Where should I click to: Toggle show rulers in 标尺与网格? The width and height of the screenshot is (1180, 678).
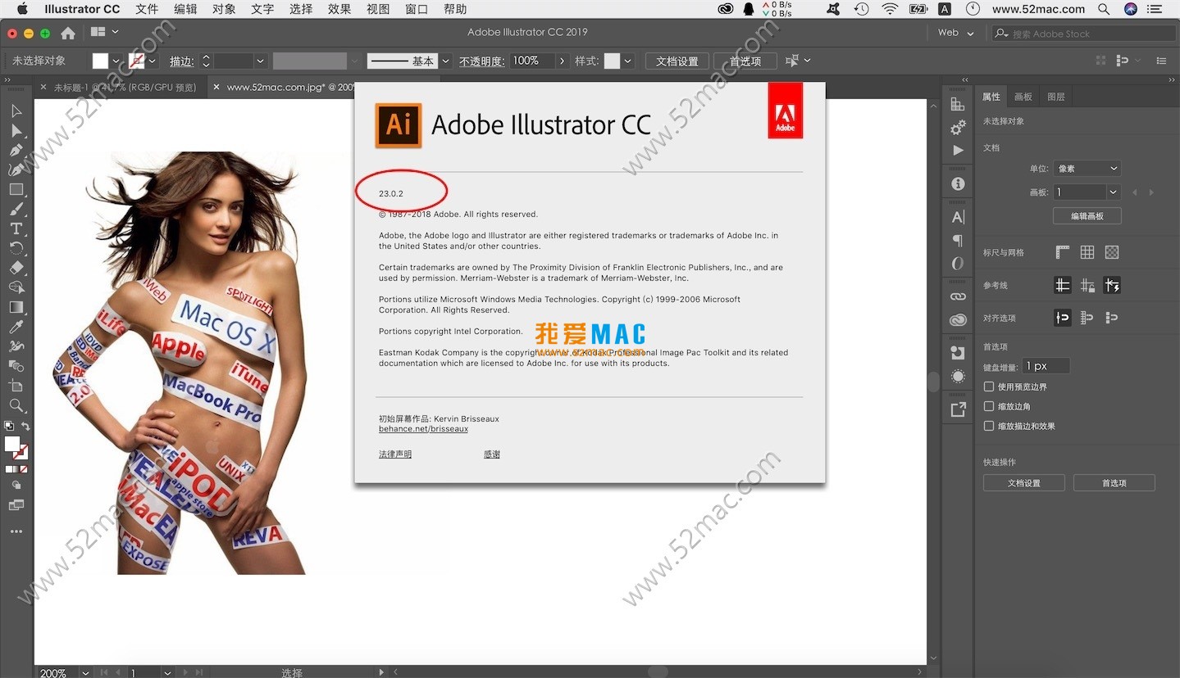tap(1063, 252)
